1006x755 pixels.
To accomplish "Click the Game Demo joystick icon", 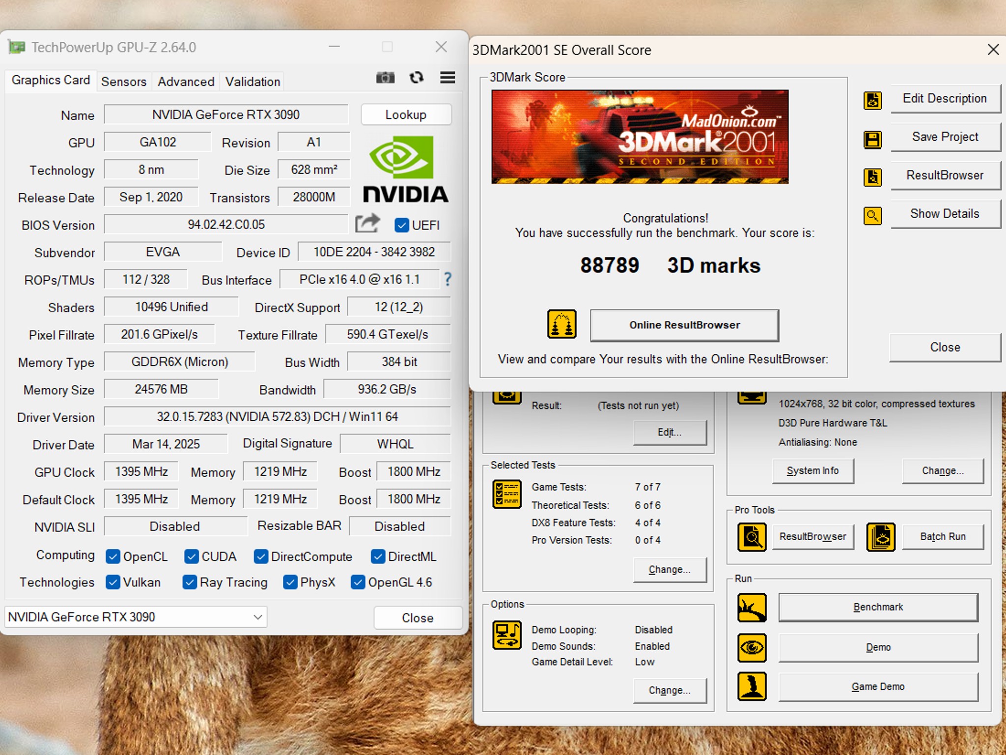I will pyautogui.click(x=752, y=686).
